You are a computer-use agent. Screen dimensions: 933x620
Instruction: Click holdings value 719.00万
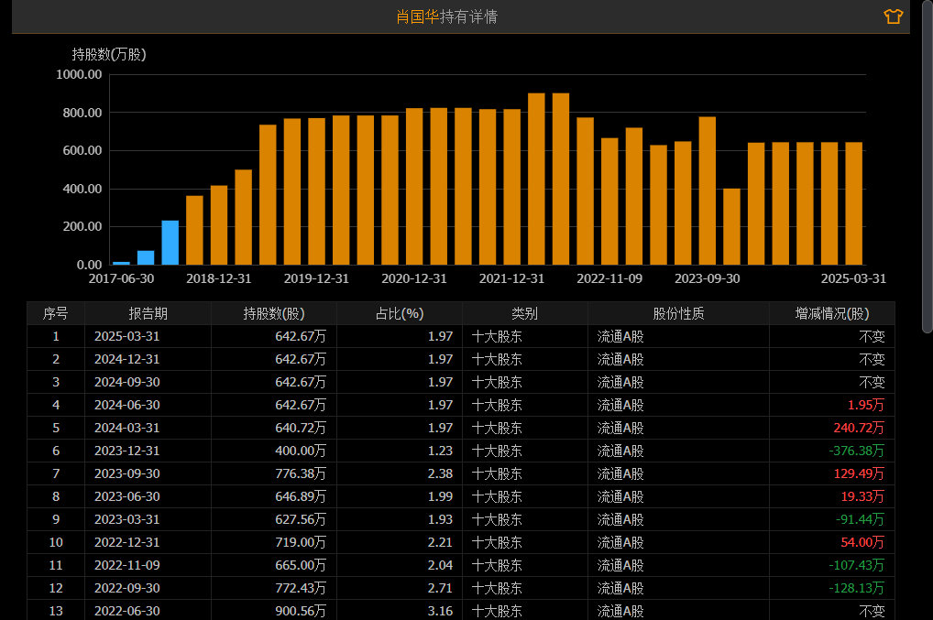(301, 542)
